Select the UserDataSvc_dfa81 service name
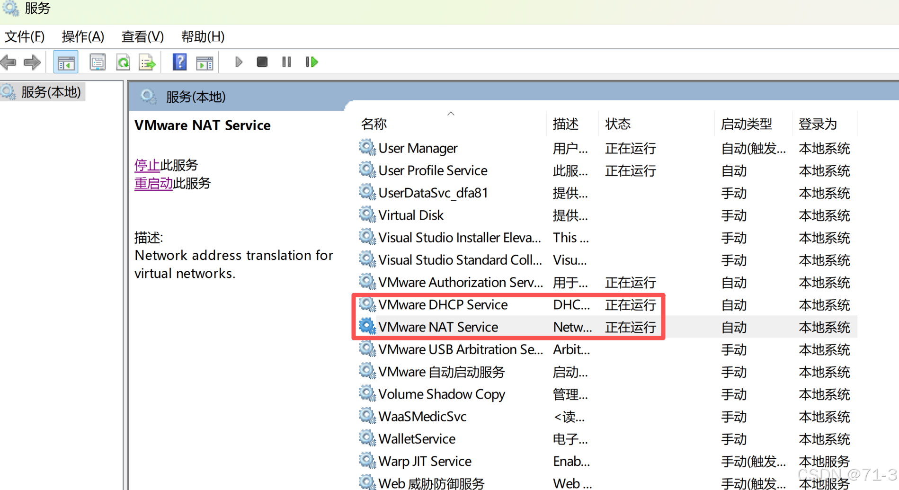The image size is (899, 490). [433, 193]
